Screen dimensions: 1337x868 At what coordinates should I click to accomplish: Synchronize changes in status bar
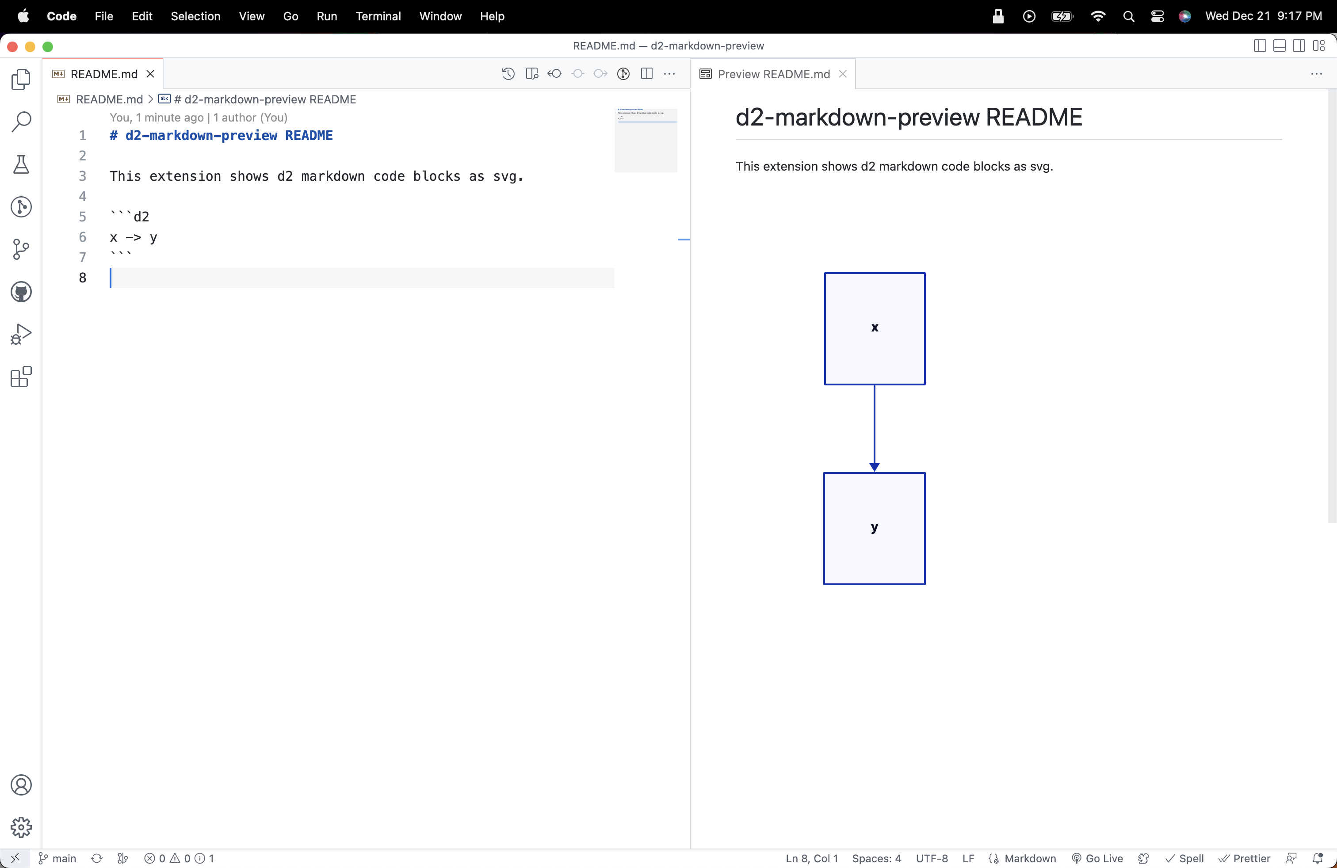pos(97,858)
